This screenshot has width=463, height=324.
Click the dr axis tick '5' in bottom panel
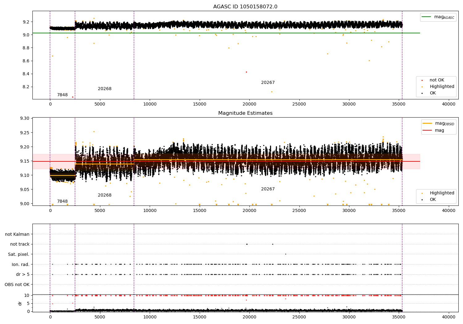pos(28,303)
